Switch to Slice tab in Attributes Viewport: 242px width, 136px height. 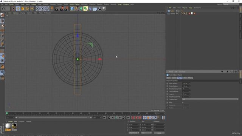pos(185,78)
